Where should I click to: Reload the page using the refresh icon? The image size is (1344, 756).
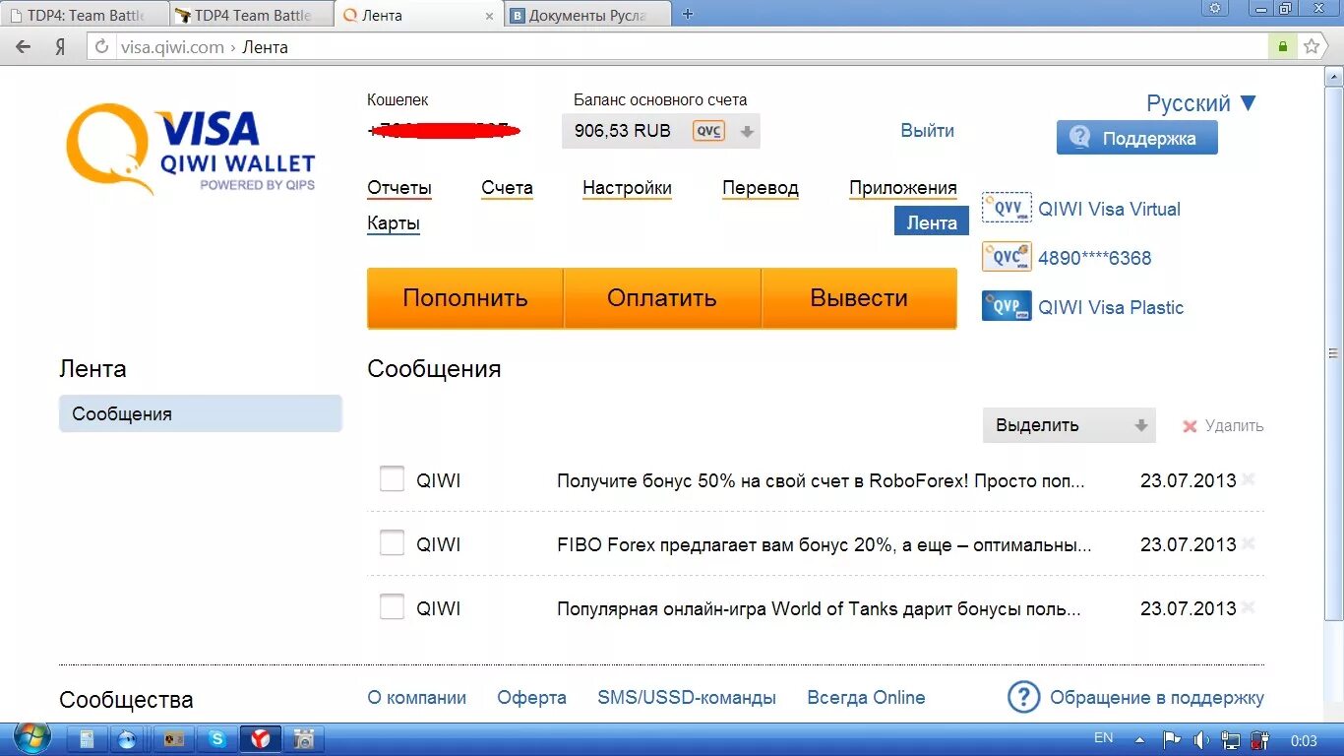coord(101,46)
